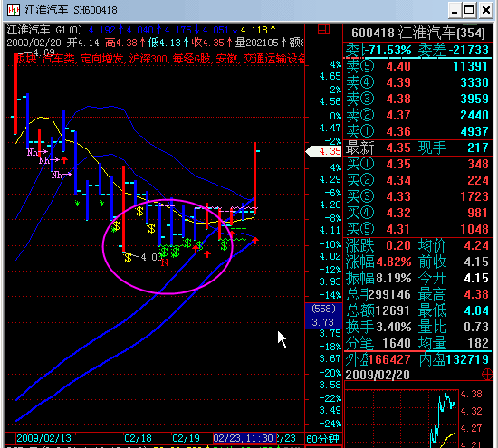Select the 买① 4.35 bid row

417,164
